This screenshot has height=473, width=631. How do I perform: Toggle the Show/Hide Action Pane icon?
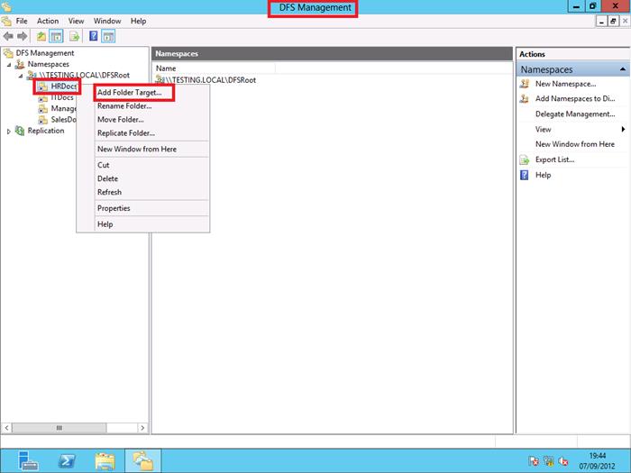[108, 37]
